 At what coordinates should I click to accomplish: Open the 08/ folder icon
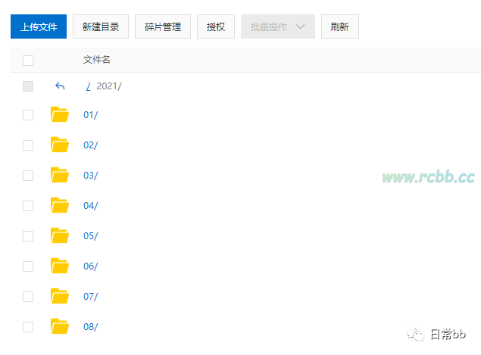click(60, 327)
